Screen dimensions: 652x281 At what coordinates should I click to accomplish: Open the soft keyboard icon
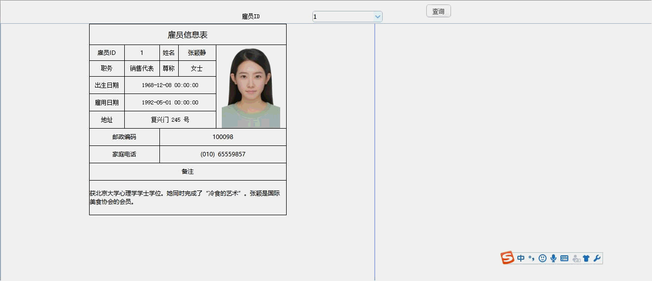(x=564, y=258)
